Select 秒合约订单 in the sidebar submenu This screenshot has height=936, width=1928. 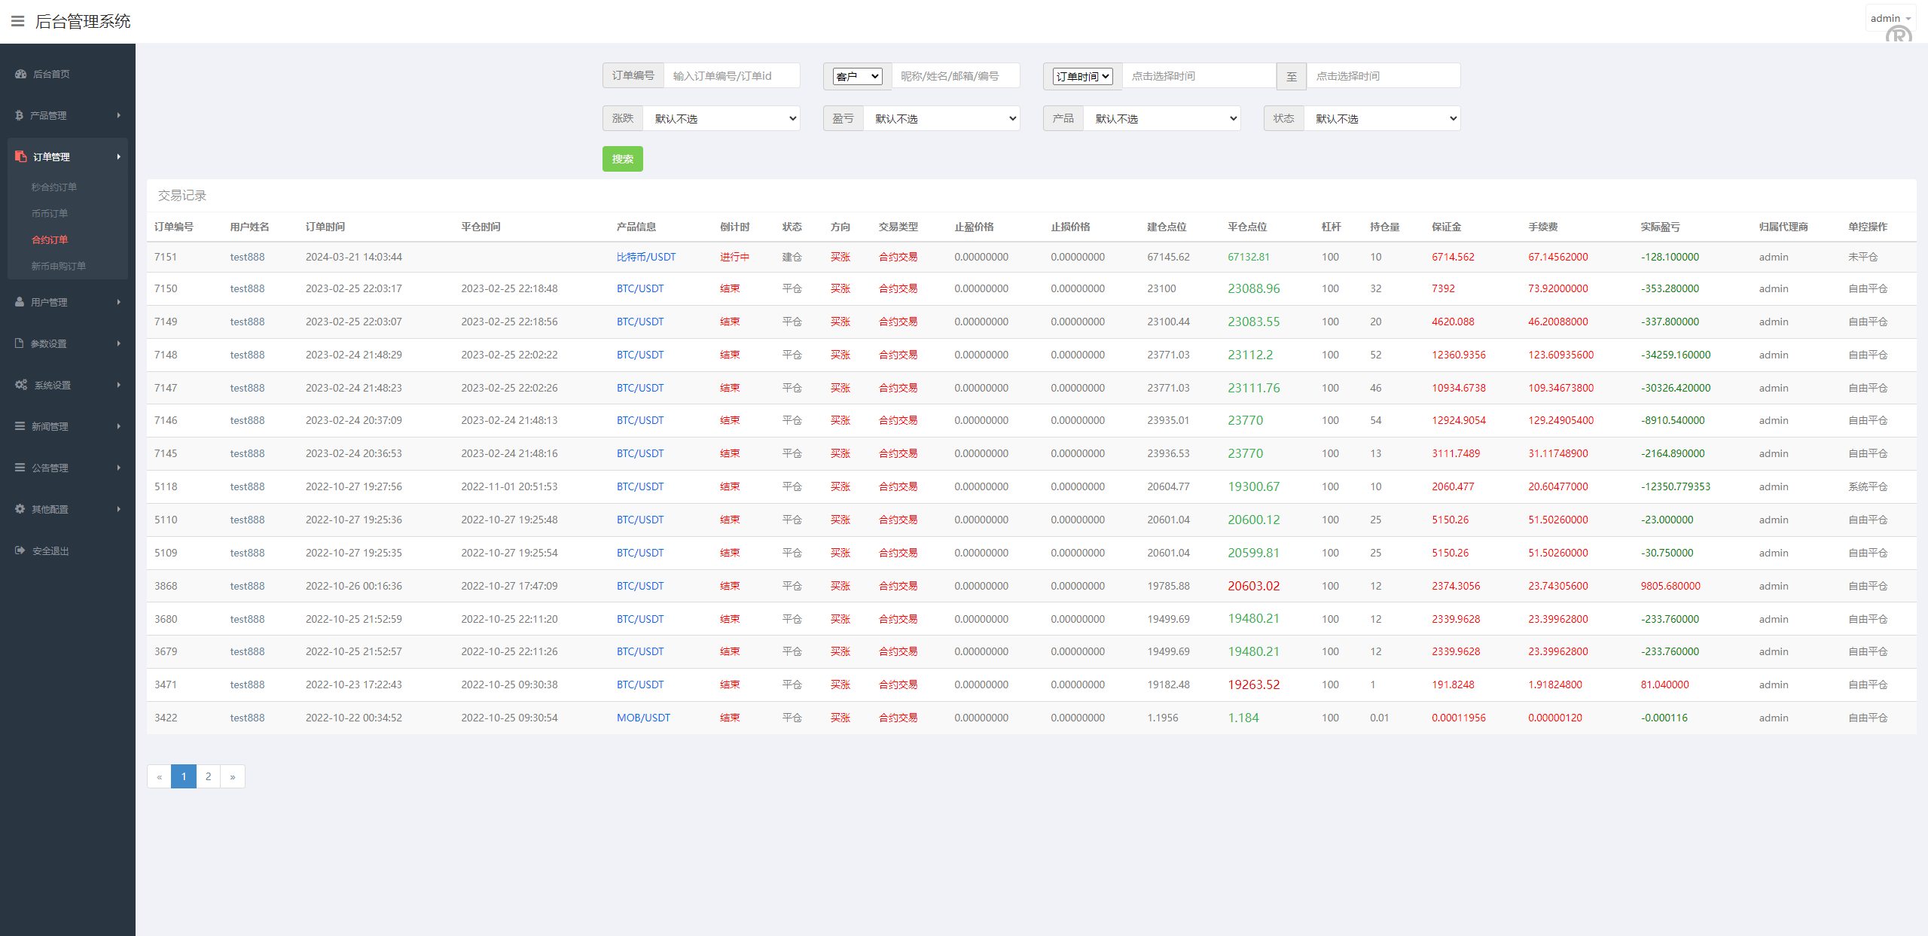coord(54,187)
